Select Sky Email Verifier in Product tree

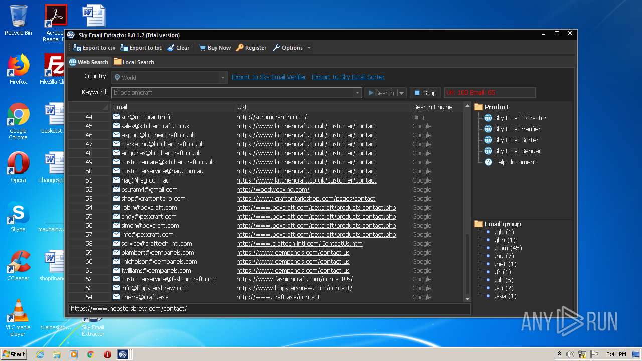pos(517,129)
